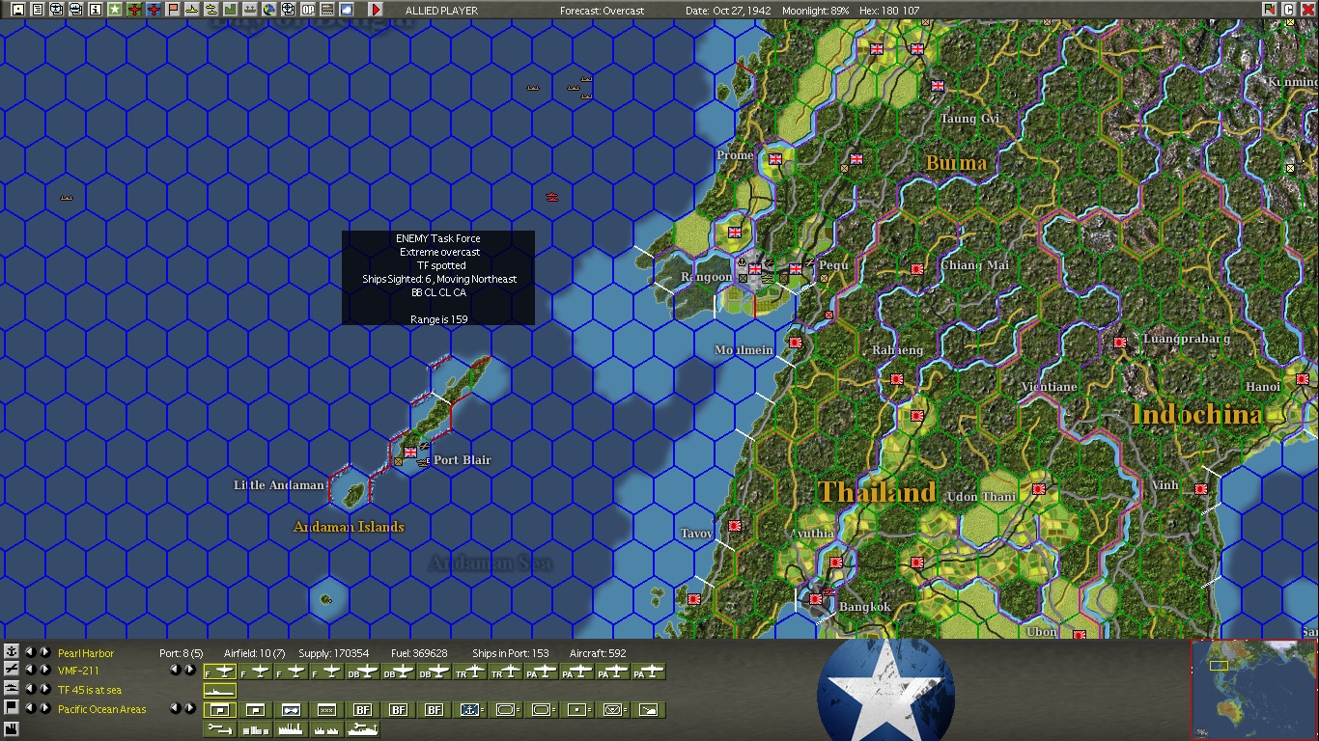Viewport: 1319px width, 741px height.
Task: Open the cloud weather icon in the toolbar
Action: tap(347, 9)
